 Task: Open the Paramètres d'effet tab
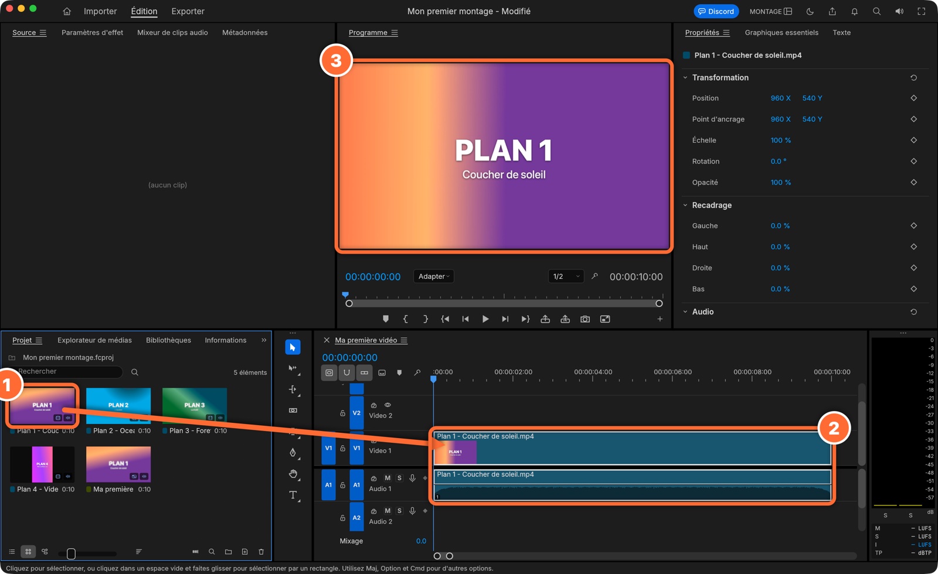click(x=92, y=33)
